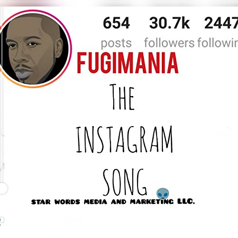Click the gray alien emoji
The image size is (238, 238).
point(163,194)
